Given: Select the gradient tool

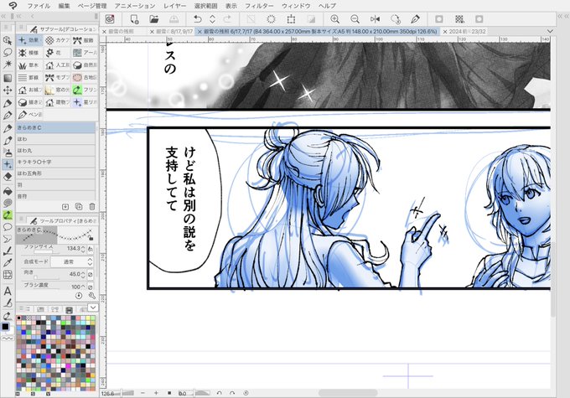Looking at the screenshot, I should (8, 78).
